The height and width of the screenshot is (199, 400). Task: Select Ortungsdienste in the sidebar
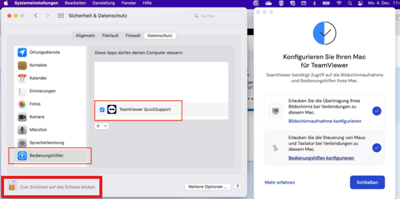pyautogui.click(x=50, y=52)
